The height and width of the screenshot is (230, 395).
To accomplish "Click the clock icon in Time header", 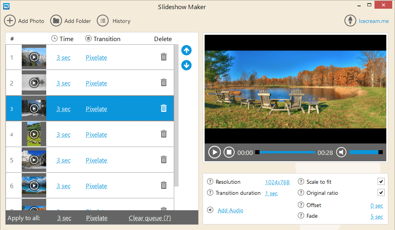I will pyautogui.click(x=55, y=38).
